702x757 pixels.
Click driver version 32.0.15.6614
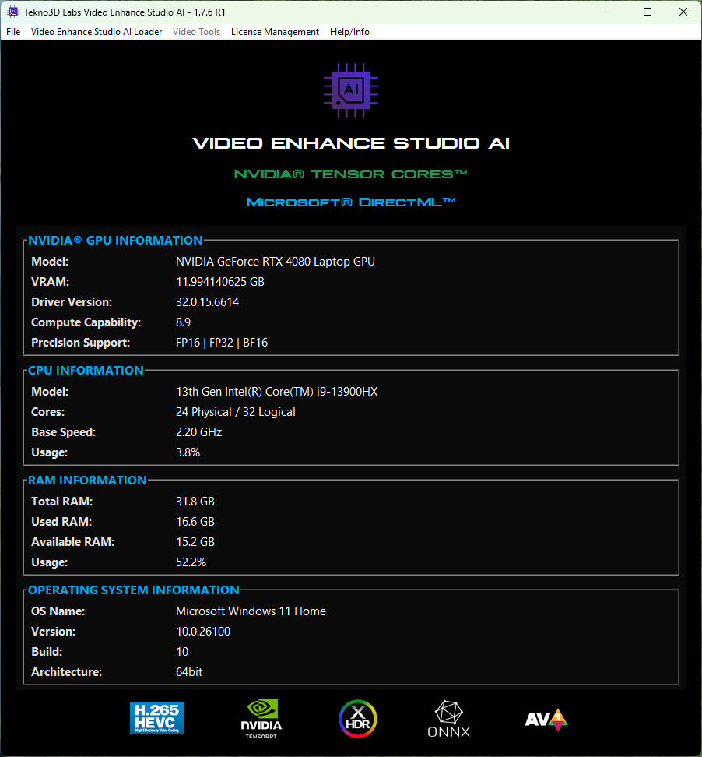(x=208, y=302)
